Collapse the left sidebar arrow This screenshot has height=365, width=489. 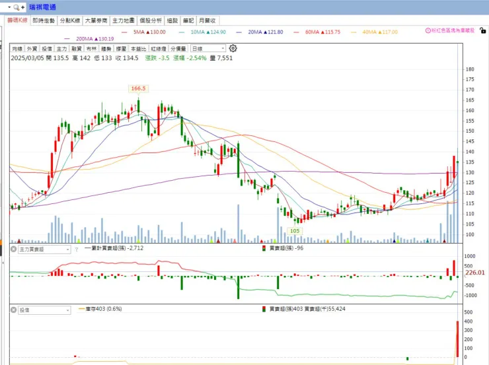3,263
